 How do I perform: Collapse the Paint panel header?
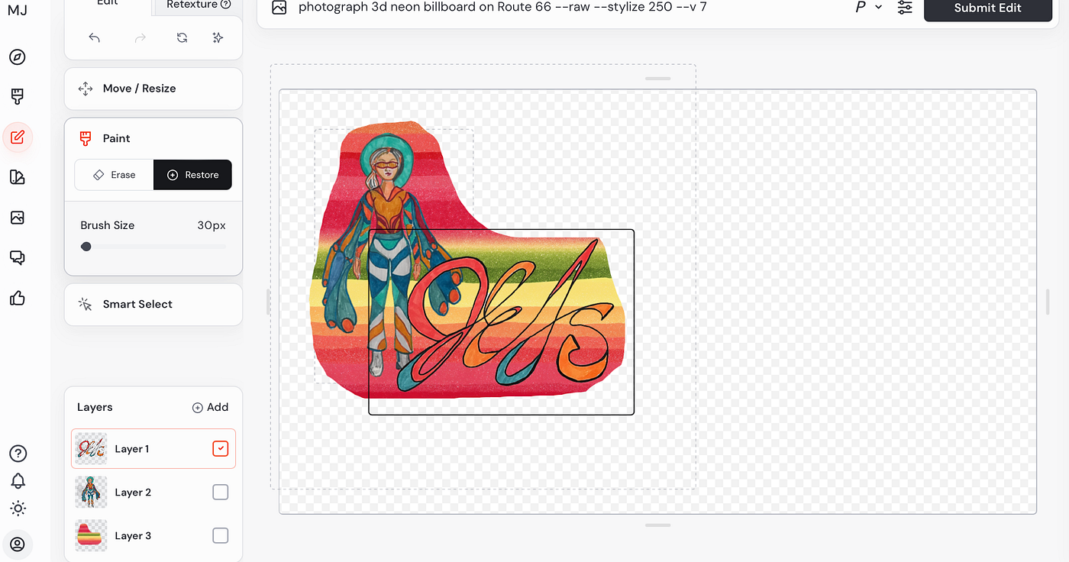coord(153,138)
